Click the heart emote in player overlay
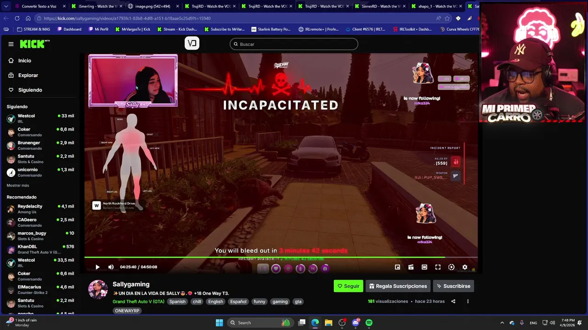The width and height of the screenshot is (588, 330). (x=276, y=269)
